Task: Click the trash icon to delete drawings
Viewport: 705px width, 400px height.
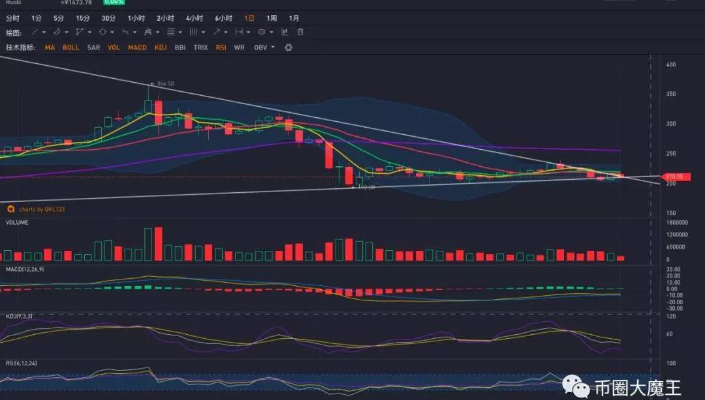Action: 300,32
